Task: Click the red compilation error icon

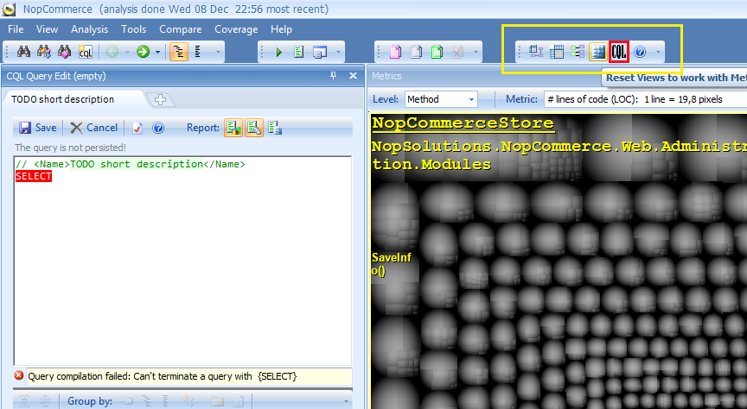Action: coord(19,375)
